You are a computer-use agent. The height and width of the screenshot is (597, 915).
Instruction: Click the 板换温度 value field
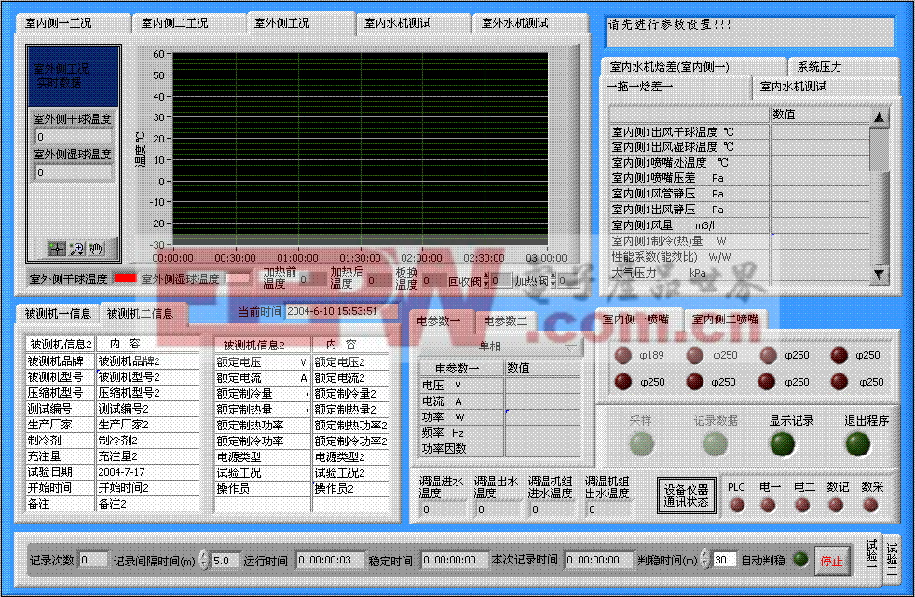pyautogui.click(x=435, y=279)
